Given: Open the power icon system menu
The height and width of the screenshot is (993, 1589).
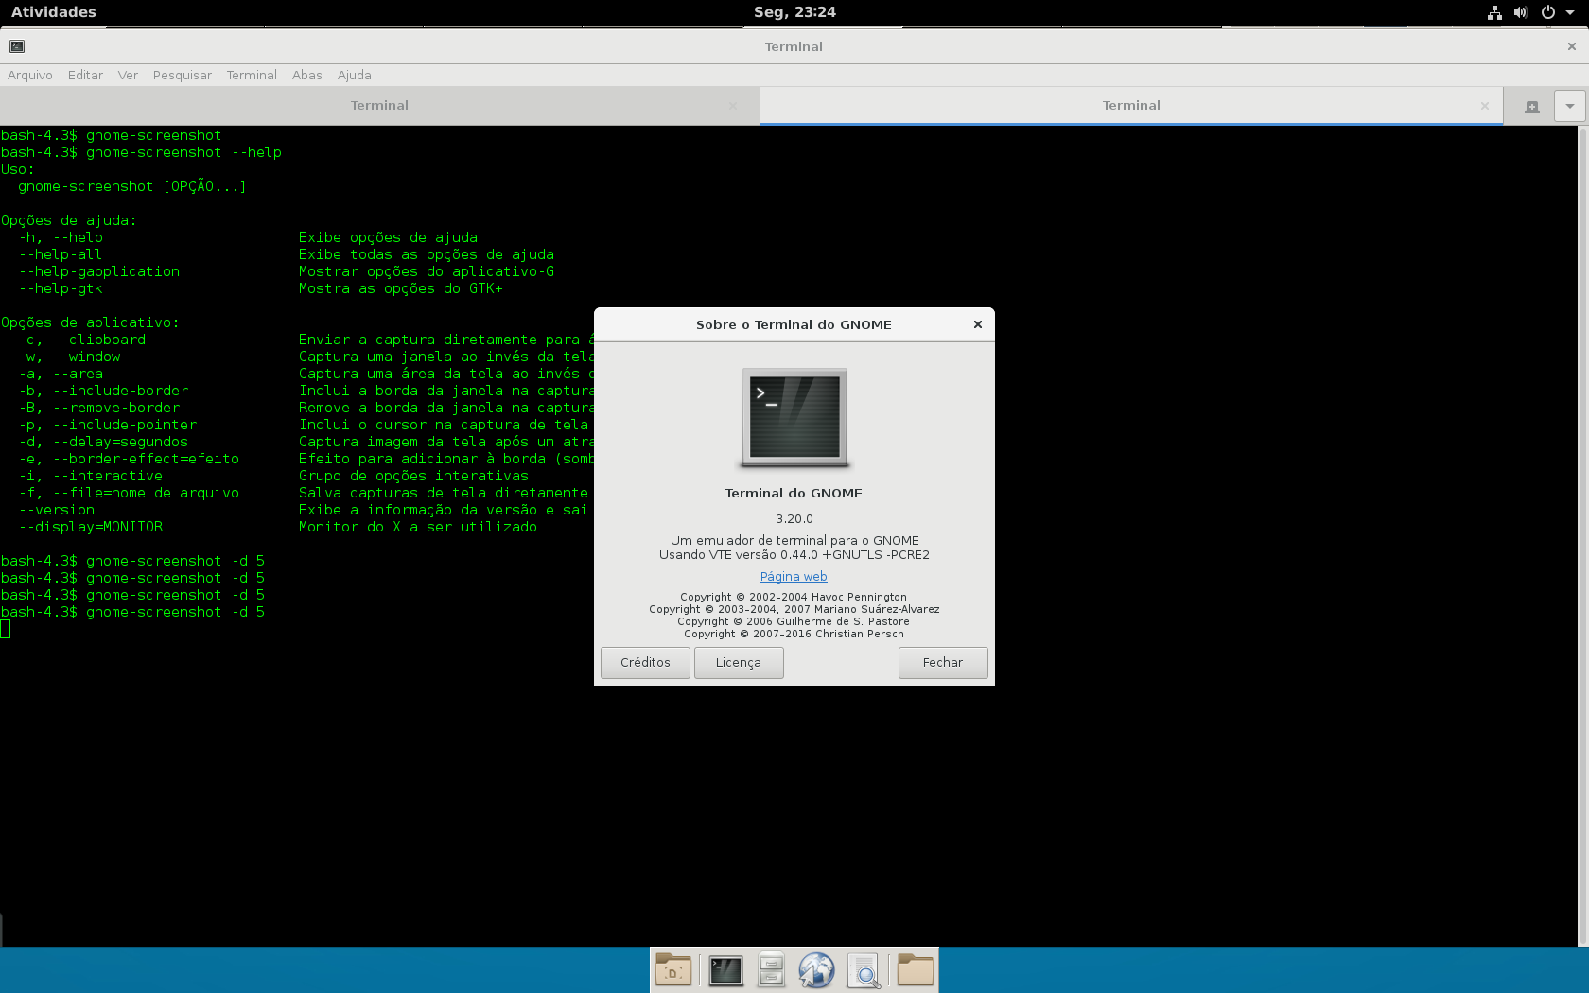Looking at the screenshot, I should tap(1548, 12).
